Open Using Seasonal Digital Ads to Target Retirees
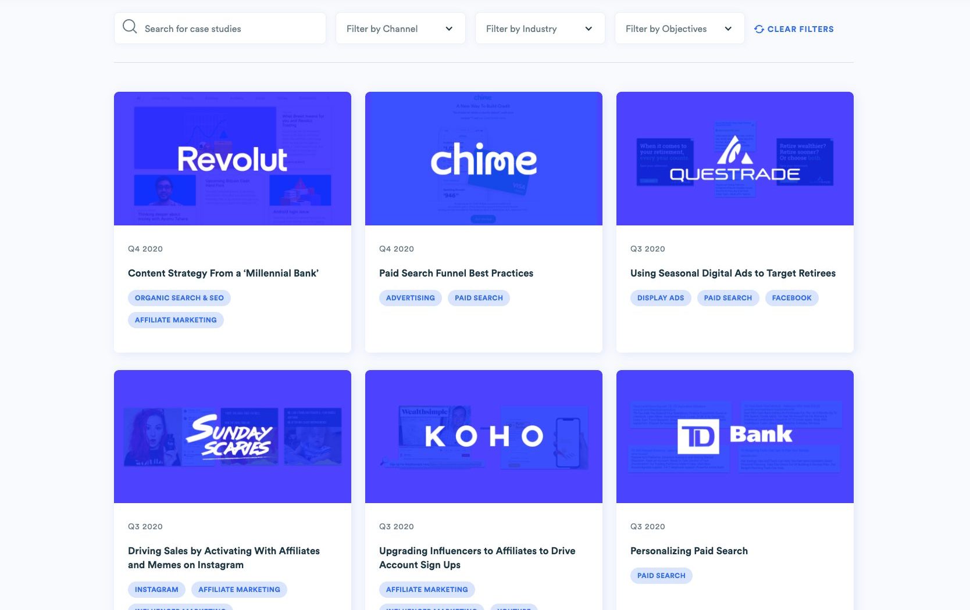Image resolution: width=970 pixels, height=610 pixels. click(x=733, y=273)
